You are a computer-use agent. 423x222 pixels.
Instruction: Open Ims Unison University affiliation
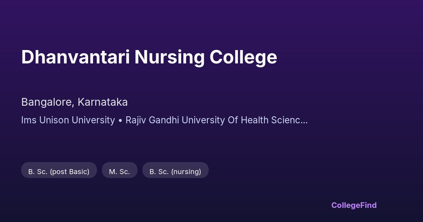pos(68,120)
